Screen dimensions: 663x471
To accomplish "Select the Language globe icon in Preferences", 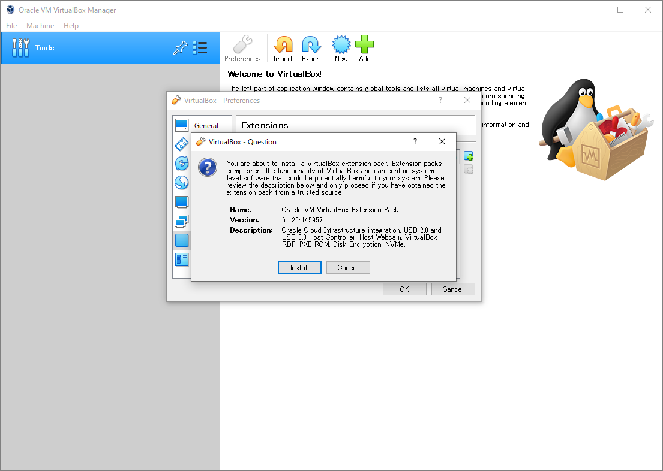I will tap(181, 183).
